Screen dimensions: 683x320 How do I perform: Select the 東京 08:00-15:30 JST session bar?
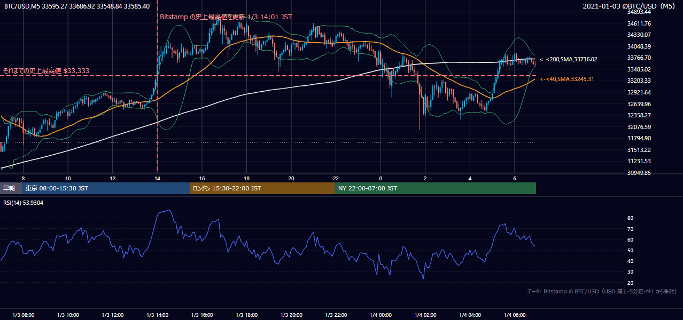(106, 188)
